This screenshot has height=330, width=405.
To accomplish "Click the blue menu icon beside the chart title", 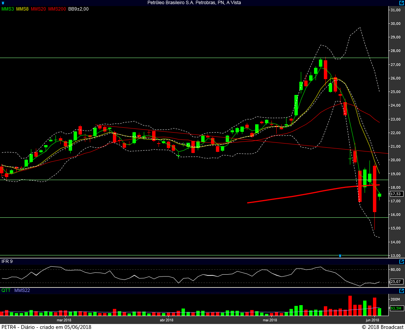I will coord(3,3).
